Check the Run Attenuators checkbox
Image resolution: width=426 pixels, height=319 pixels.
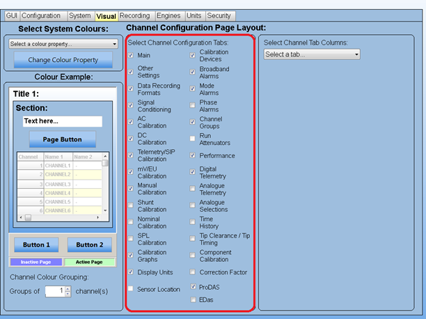coord(193,139)
